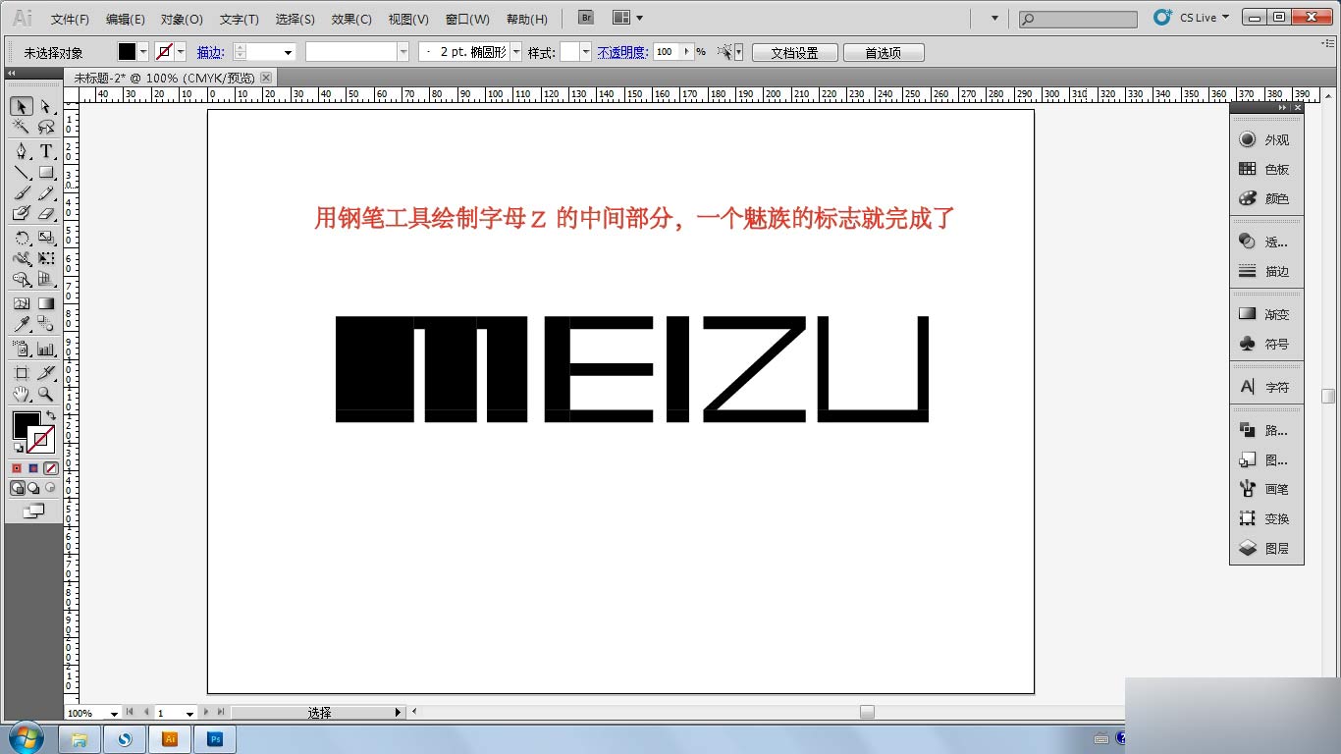Viewport: 1341px width, 754px height.
Task: Open the 文字(T) menu
Action: (x=240, y=19)
